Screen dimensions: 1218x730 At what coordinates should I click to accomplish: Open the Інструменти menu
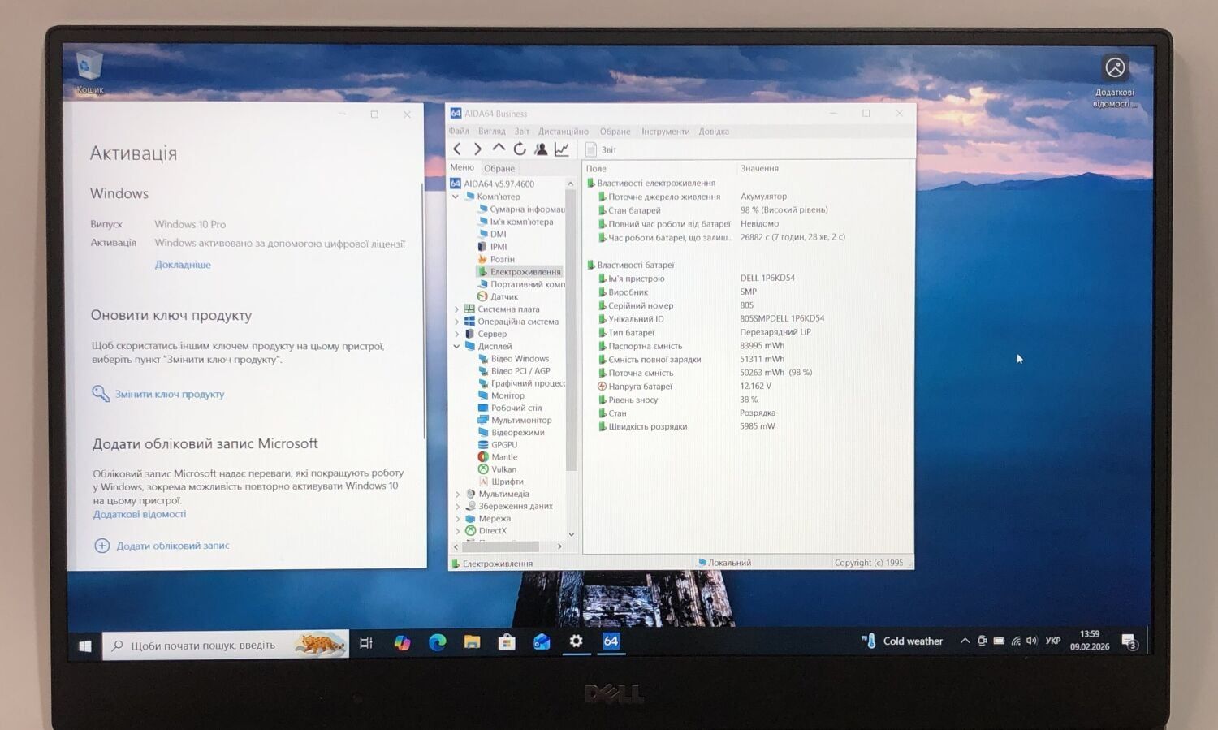[665, 132]
